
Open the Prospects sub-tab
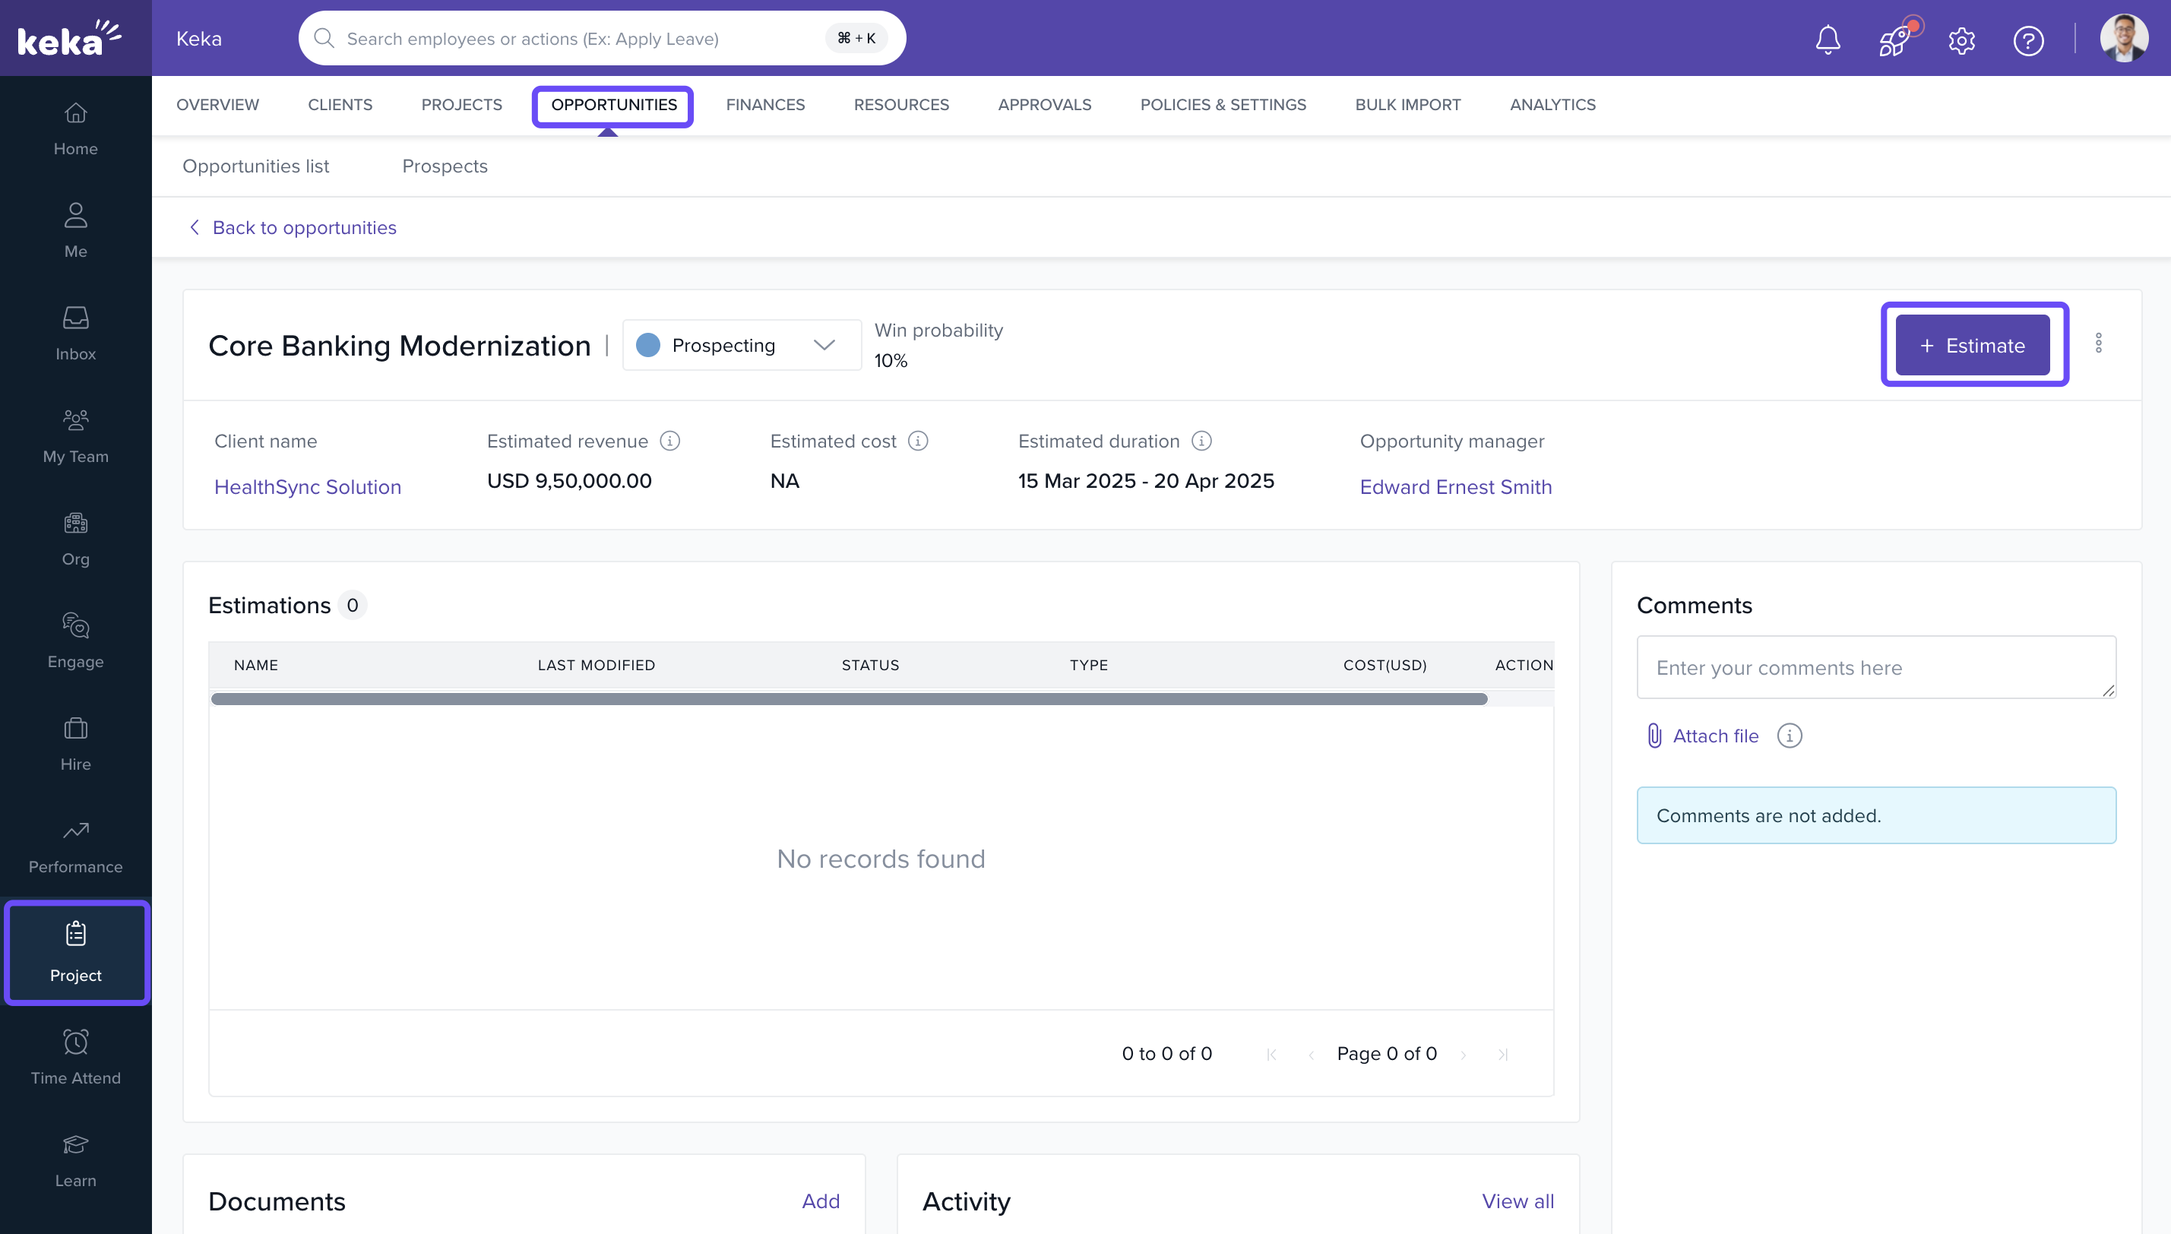(444, 166)
